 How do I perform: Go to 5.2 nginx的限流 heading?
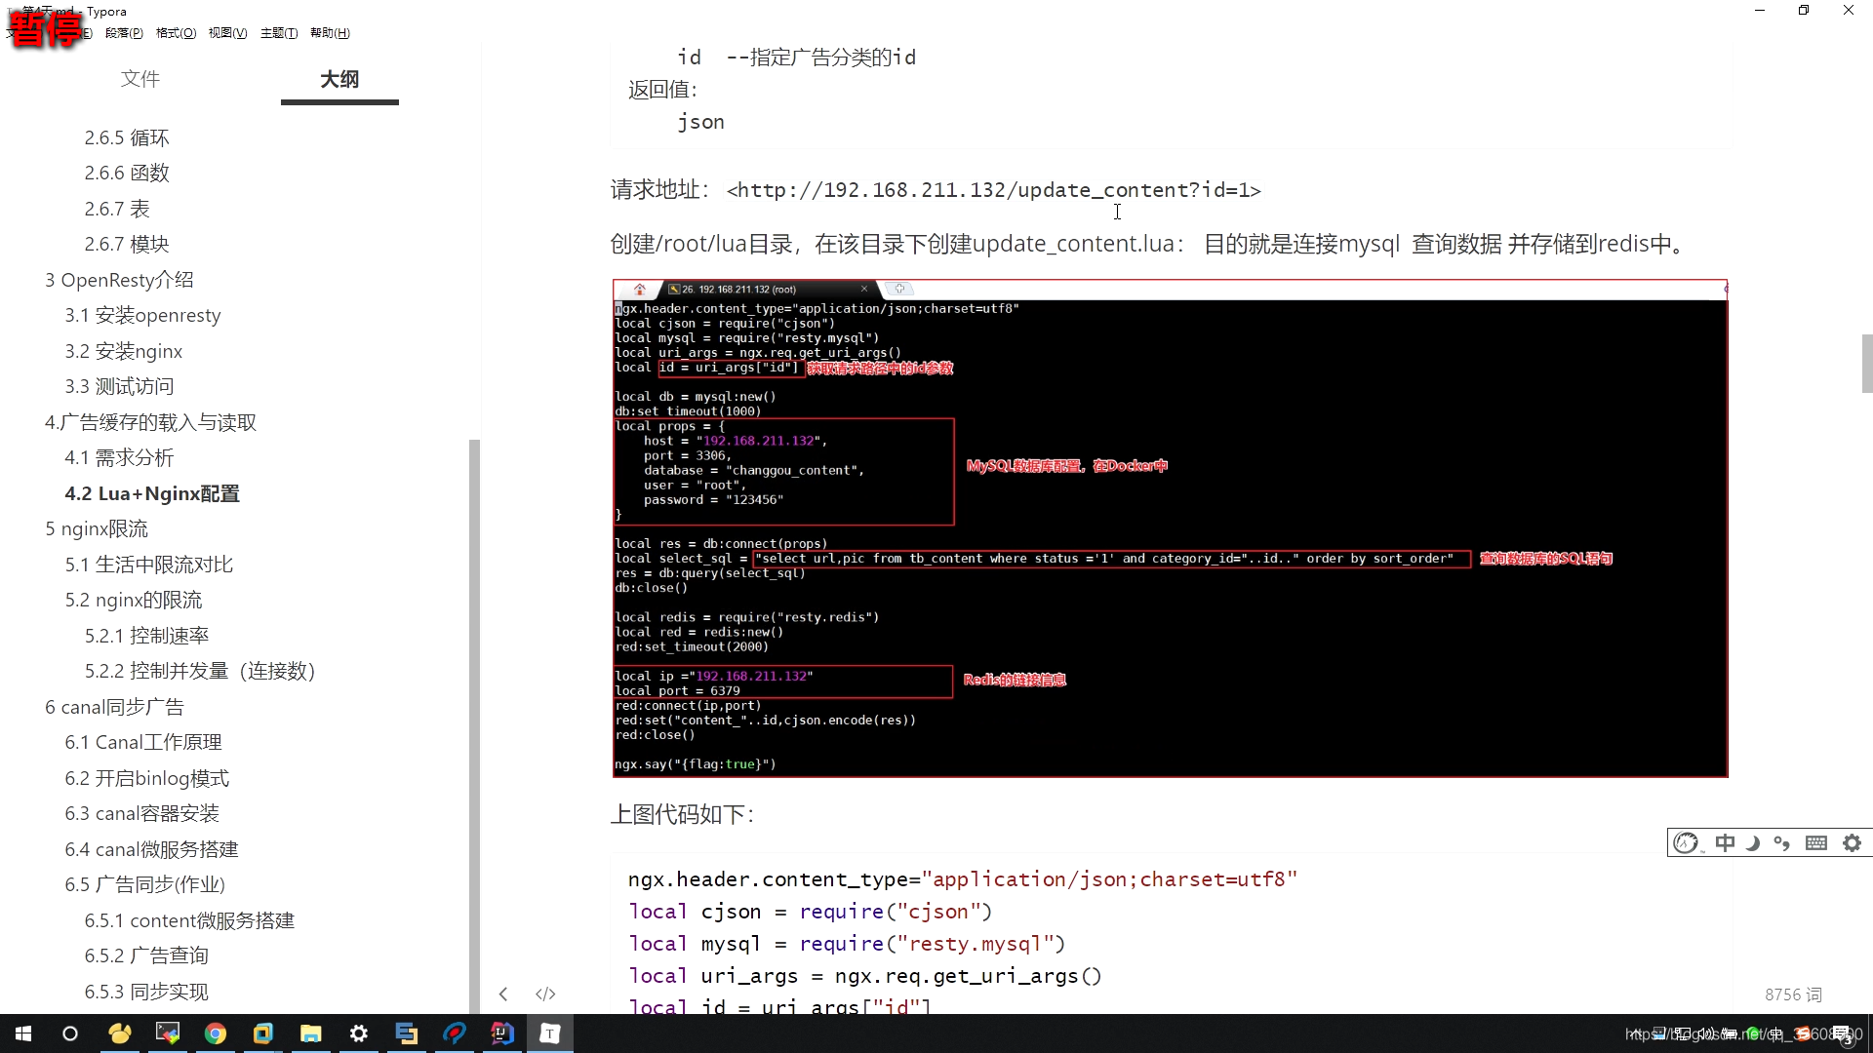point(134,600)
